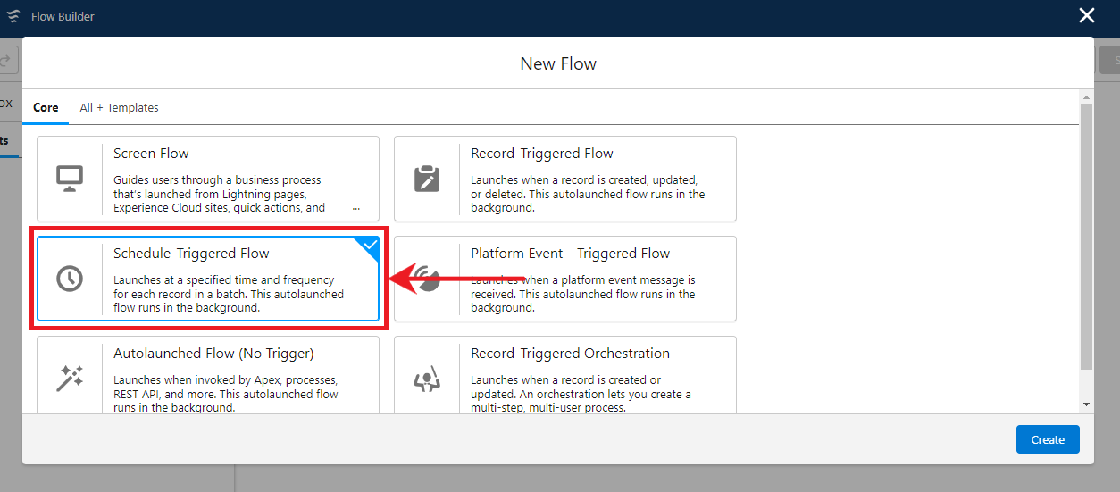Viewport: 1120px width, 492px height.
Task: Click the Schedule-Triggered Flow title text
Action: [191, 254]
